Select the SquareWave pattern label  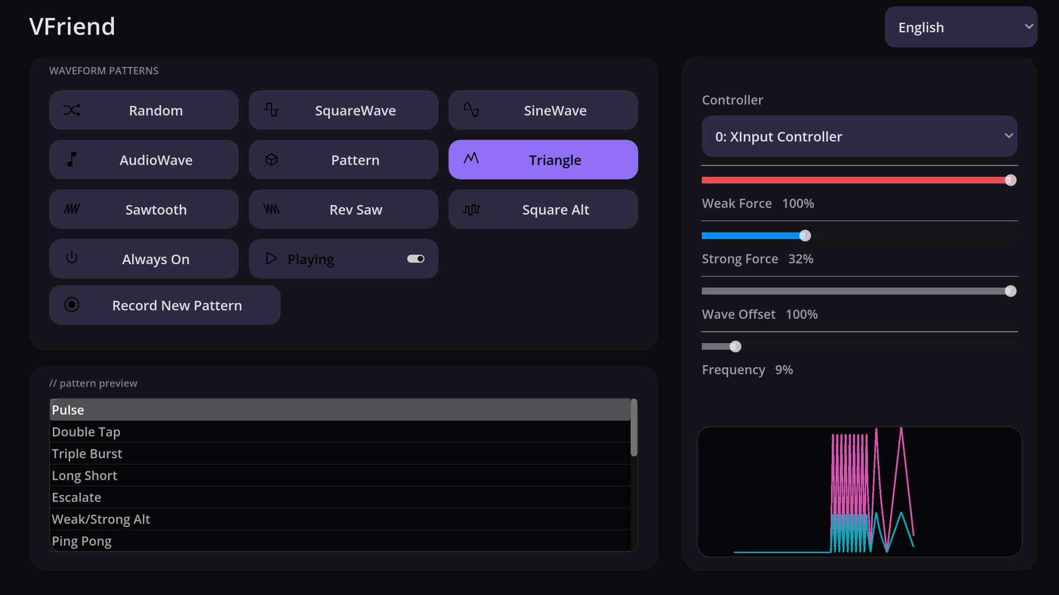(x=355, y=110)
